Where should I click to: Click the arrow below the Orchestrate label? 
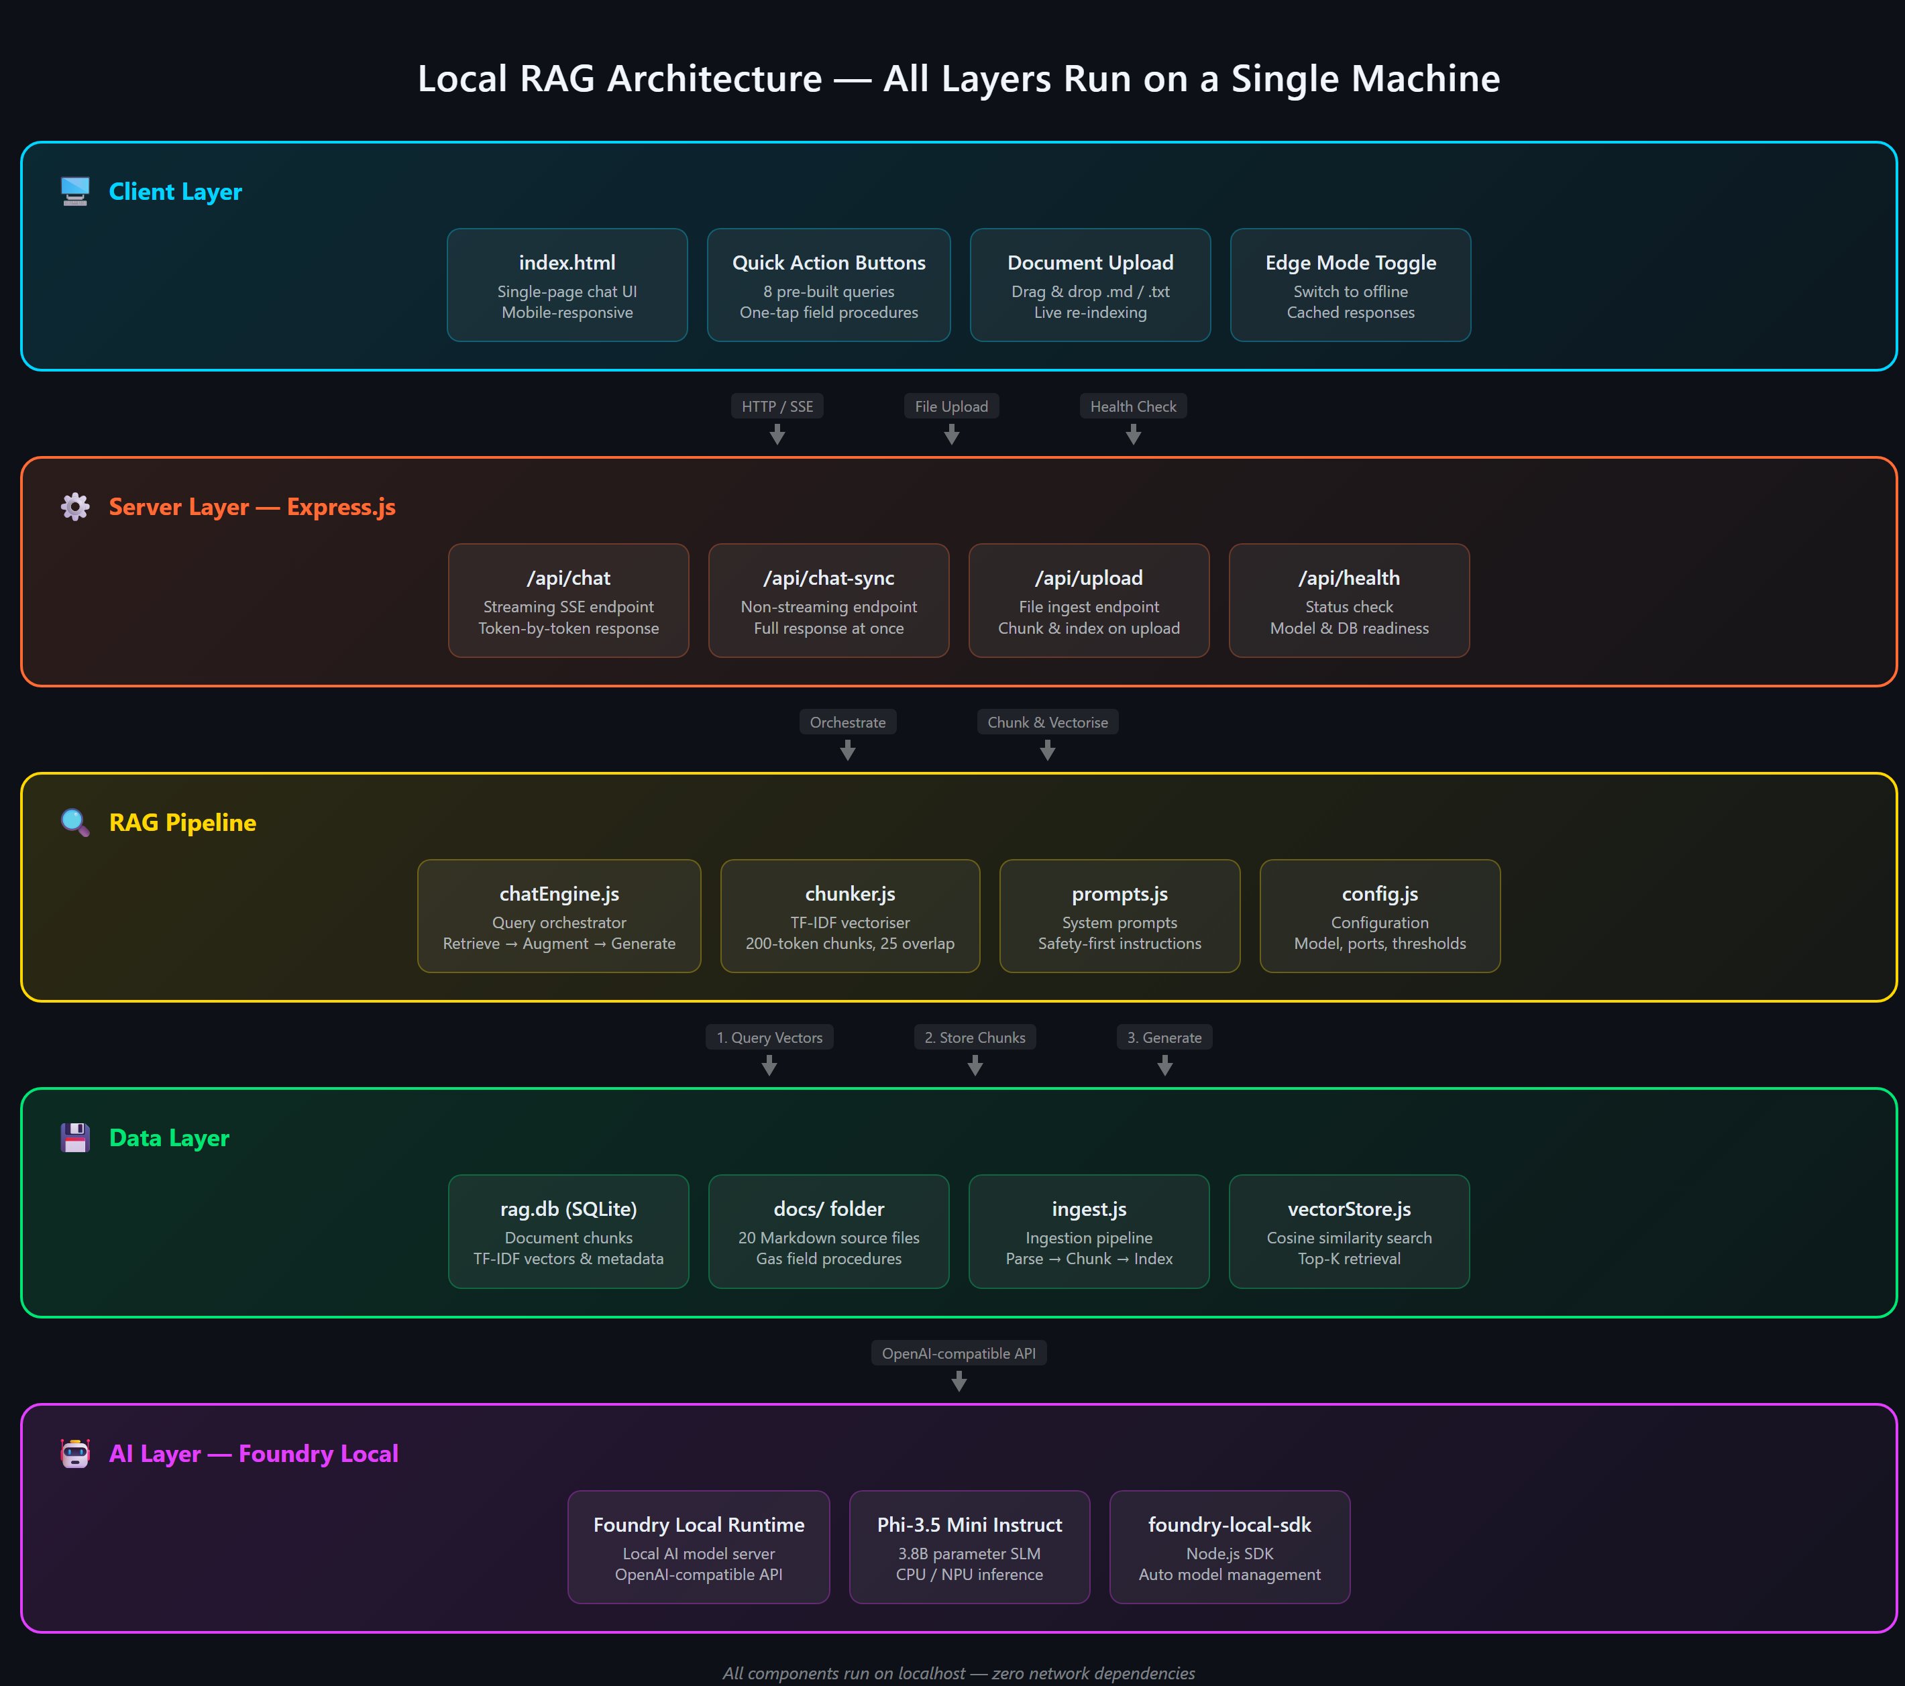point(847,749)
